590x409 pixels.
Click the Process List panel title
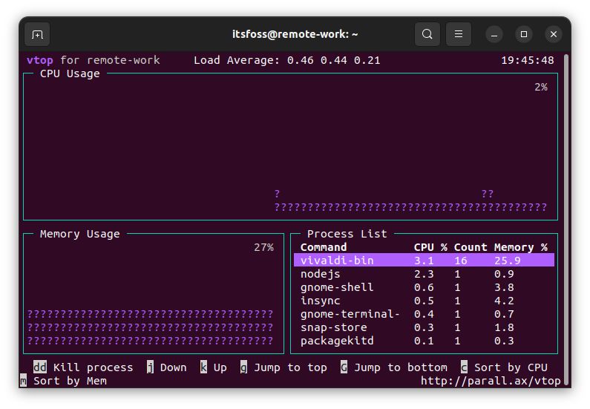point(347,234)
